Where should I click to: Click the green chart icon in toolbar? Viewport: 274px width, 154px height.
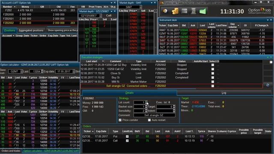coord(203,11)
